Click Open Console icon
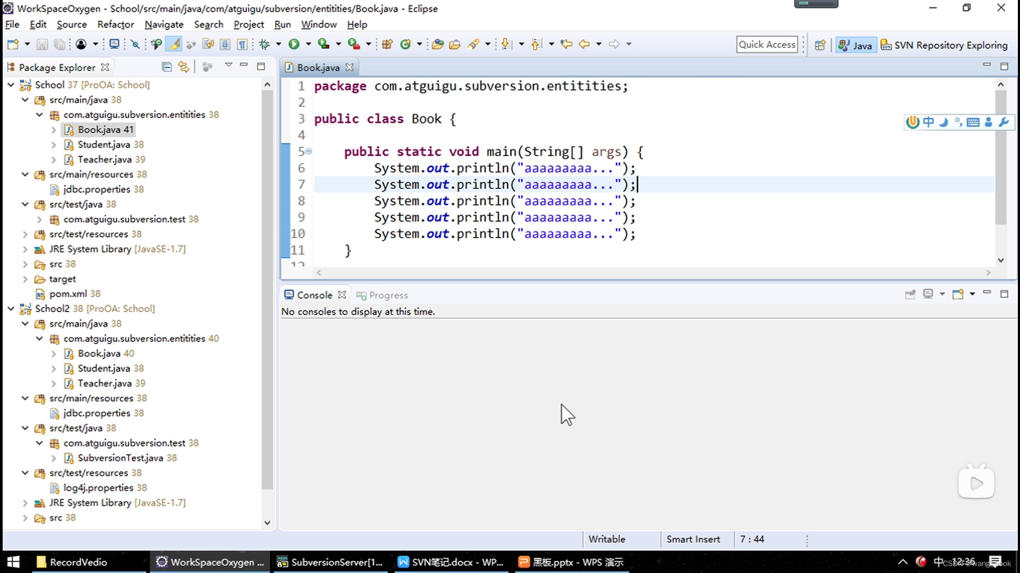Viewport: 1020px width, 573px height. (958, 294)
